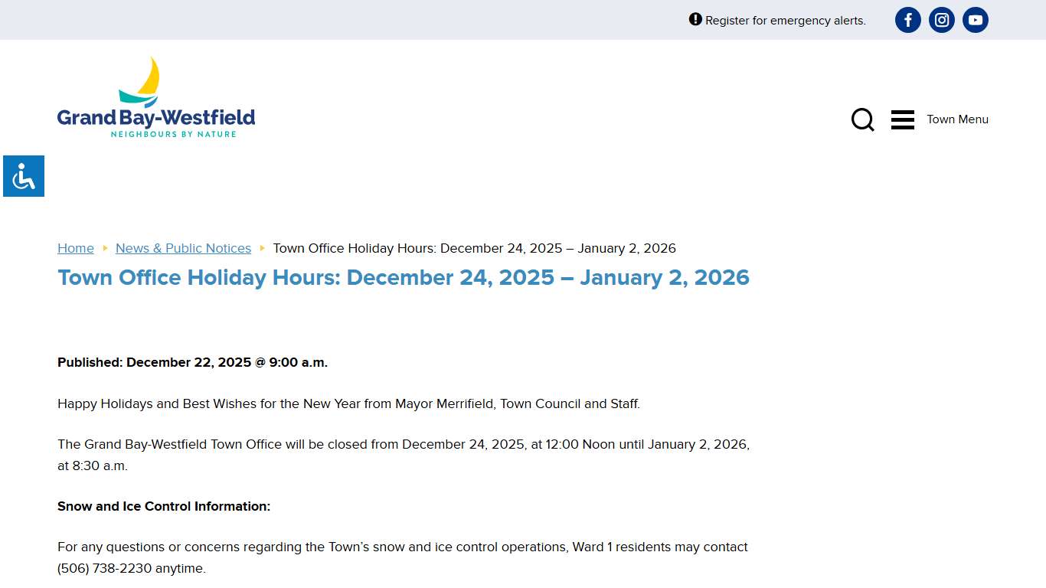The width and height of the screenshot is (1046, 588).
Task: Click the arrow after News & Public Notices
Action: [x=262, y=248]
